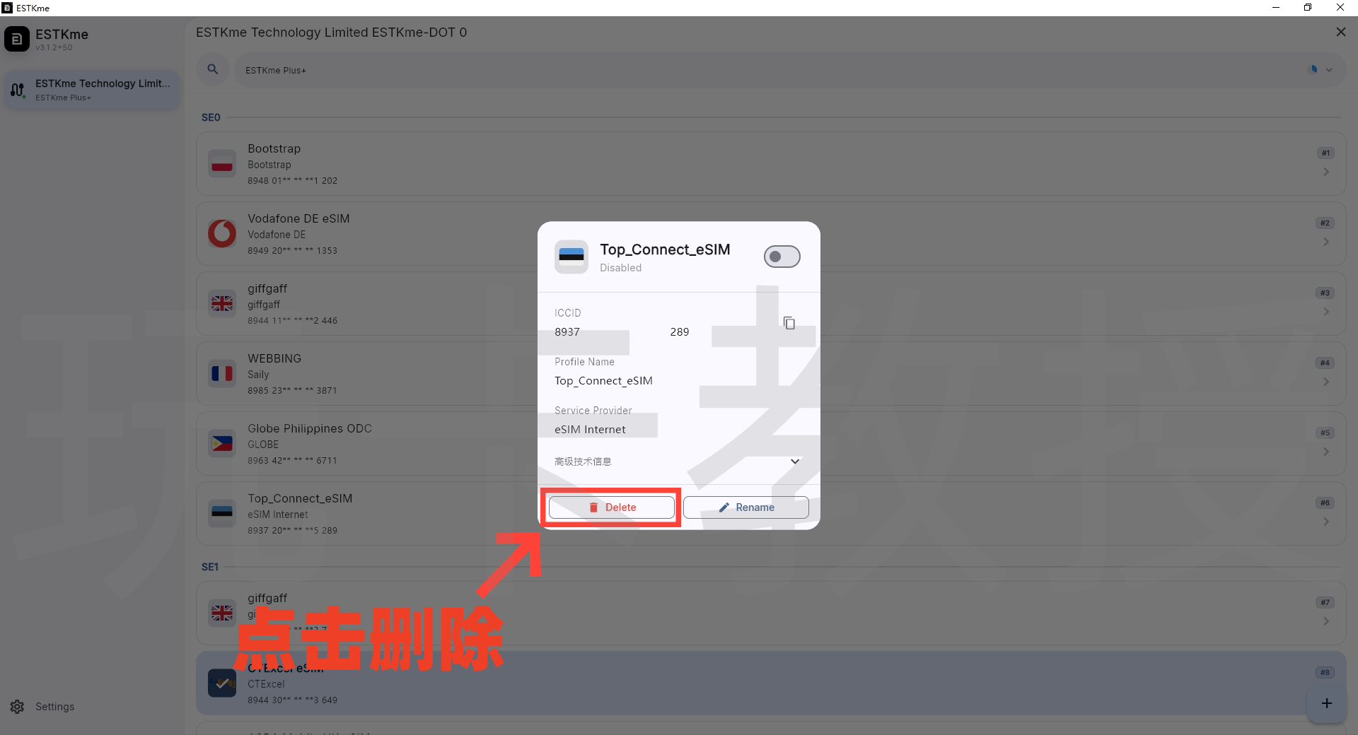Image resolution: width=1358 pixels, height=735 pixels.
Task: Click the Vodafone DE eSIM logo
Action: (222, 233)
